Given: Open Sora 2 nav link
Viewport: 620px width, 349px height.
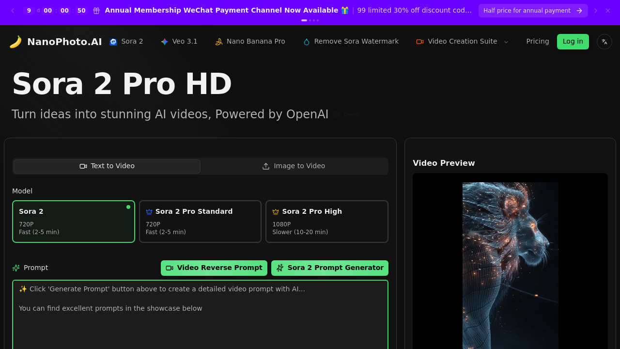Looking at the screenshot, I should [x=126, y=42].
